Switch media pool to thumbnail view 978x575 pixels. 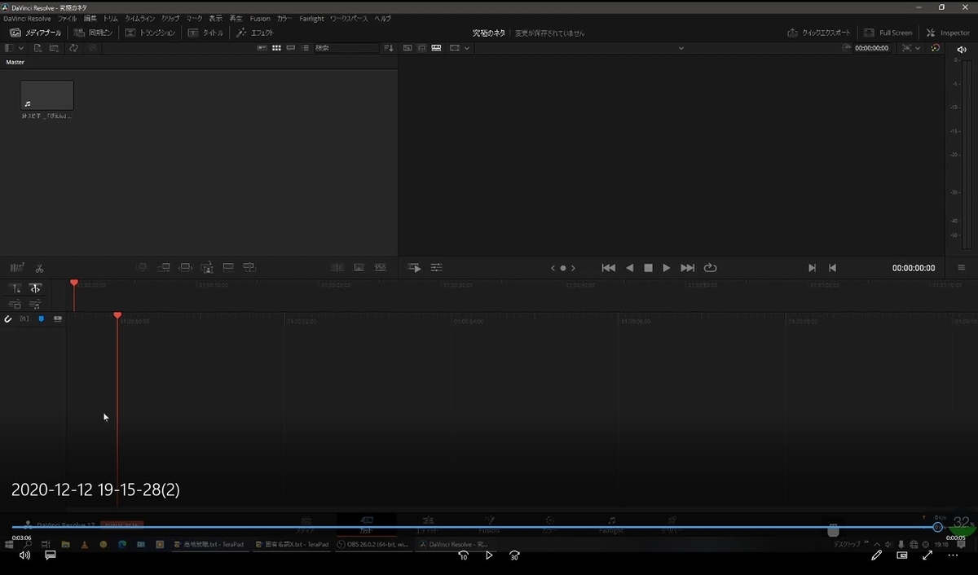[276, 48]
